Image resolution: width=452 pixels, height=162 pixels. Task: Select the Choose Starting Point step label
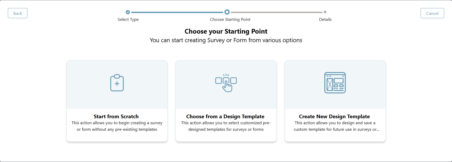tap(230, 19)
